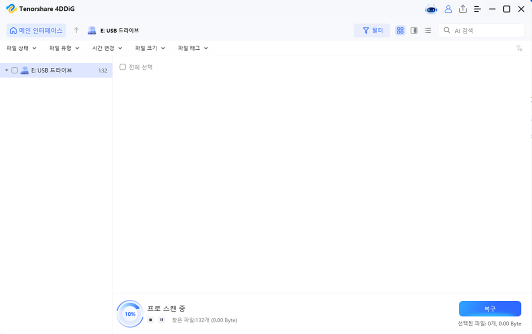Screen dimensions: 532x334
Task: Tick the E: USB 드라이브 checkbox
Action: tap(15, 70)
